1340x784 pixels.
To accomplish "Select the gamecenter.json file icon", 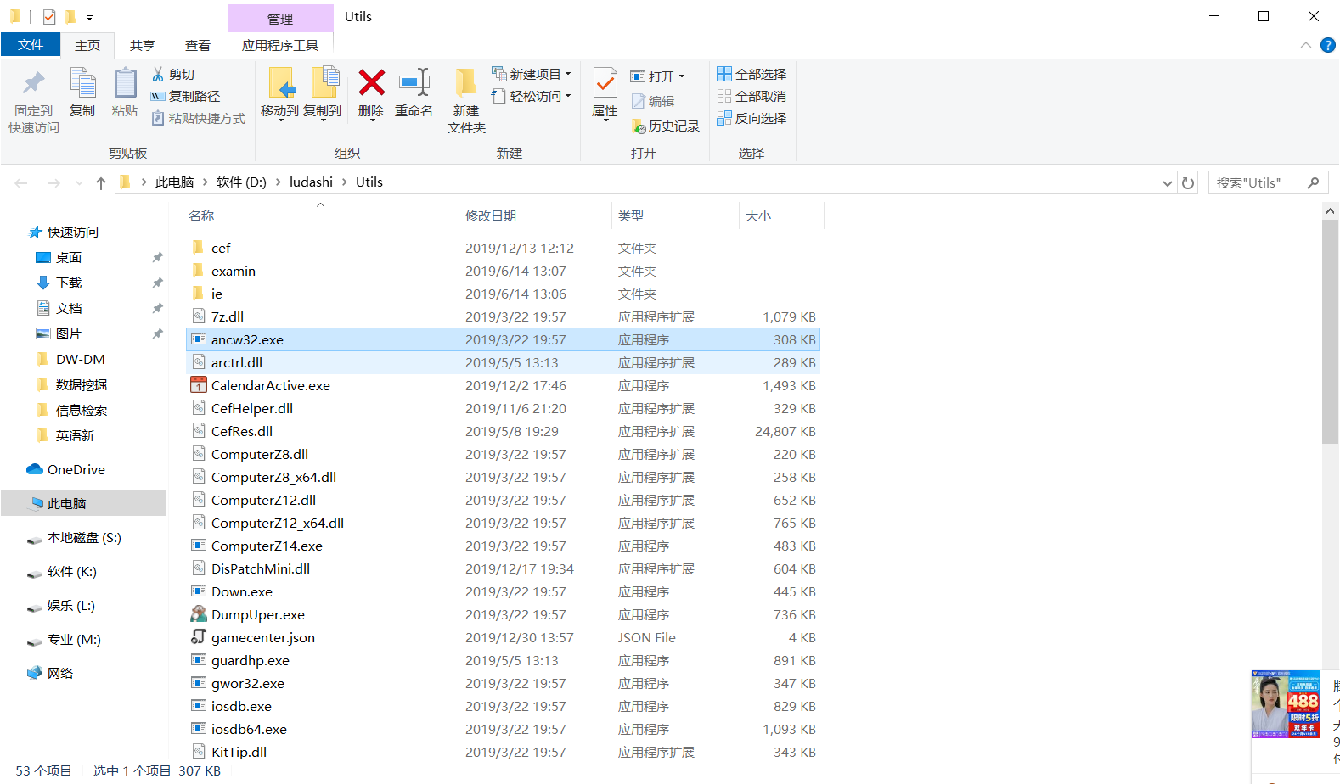I will [198, 637].
